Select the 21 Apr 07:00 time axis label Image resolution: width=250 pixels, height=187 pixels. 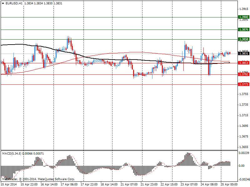[129, 185]
